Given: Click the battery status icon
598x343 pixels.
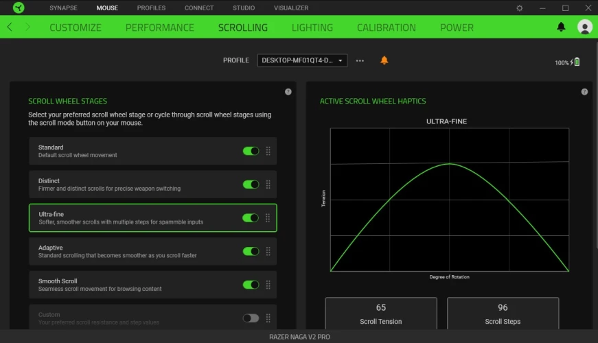Looking at the screenshot, I should [x=577, y=62].
